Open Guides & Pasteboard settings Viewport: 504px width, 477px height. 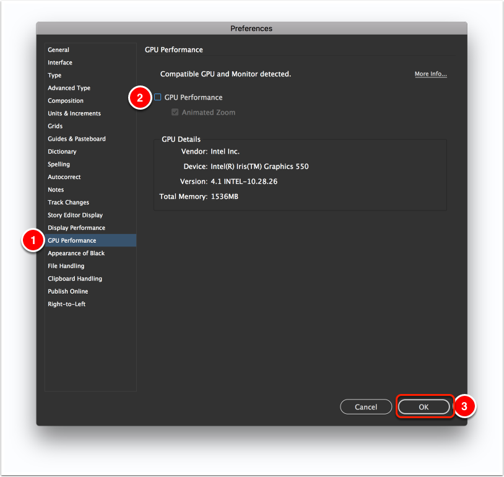point(77,139)
